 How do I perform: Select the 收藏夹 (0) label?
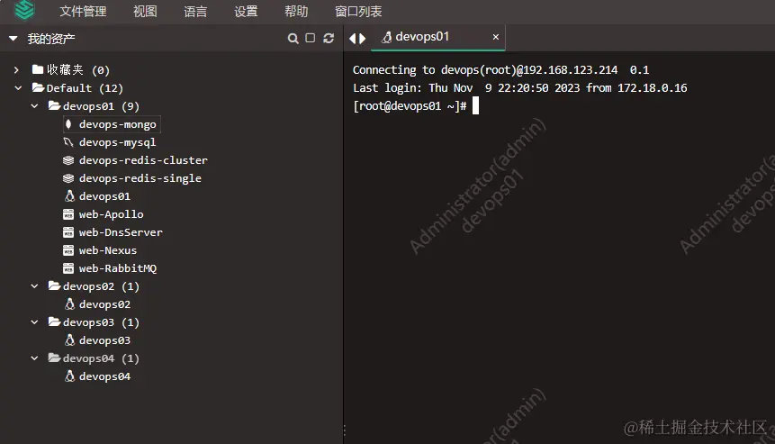coord(78,70)
